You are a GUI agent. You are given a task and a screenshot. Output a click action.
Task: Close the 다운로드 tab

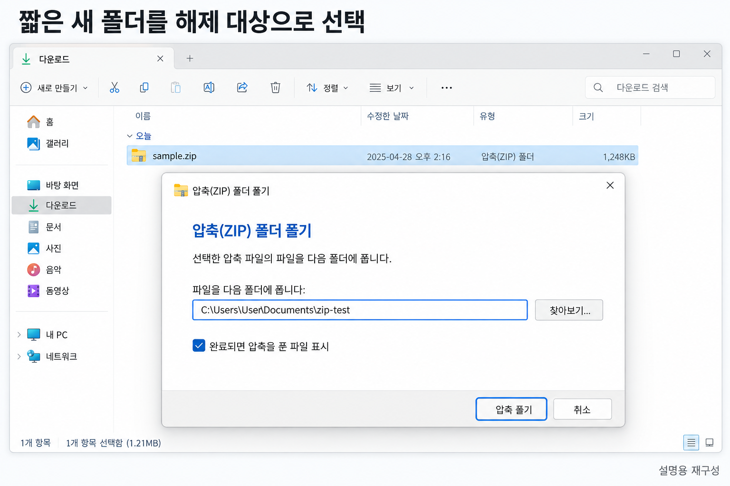pos(160,58)
